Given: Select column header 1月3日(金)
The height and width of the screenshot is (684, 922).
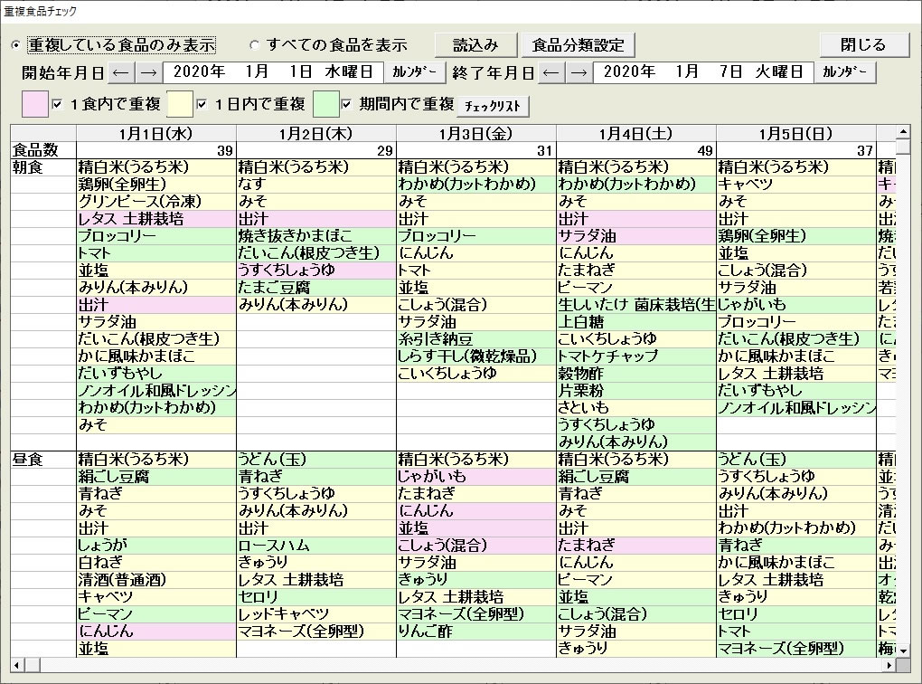Looking at the screenshot, I should click(x=476, y=134).
